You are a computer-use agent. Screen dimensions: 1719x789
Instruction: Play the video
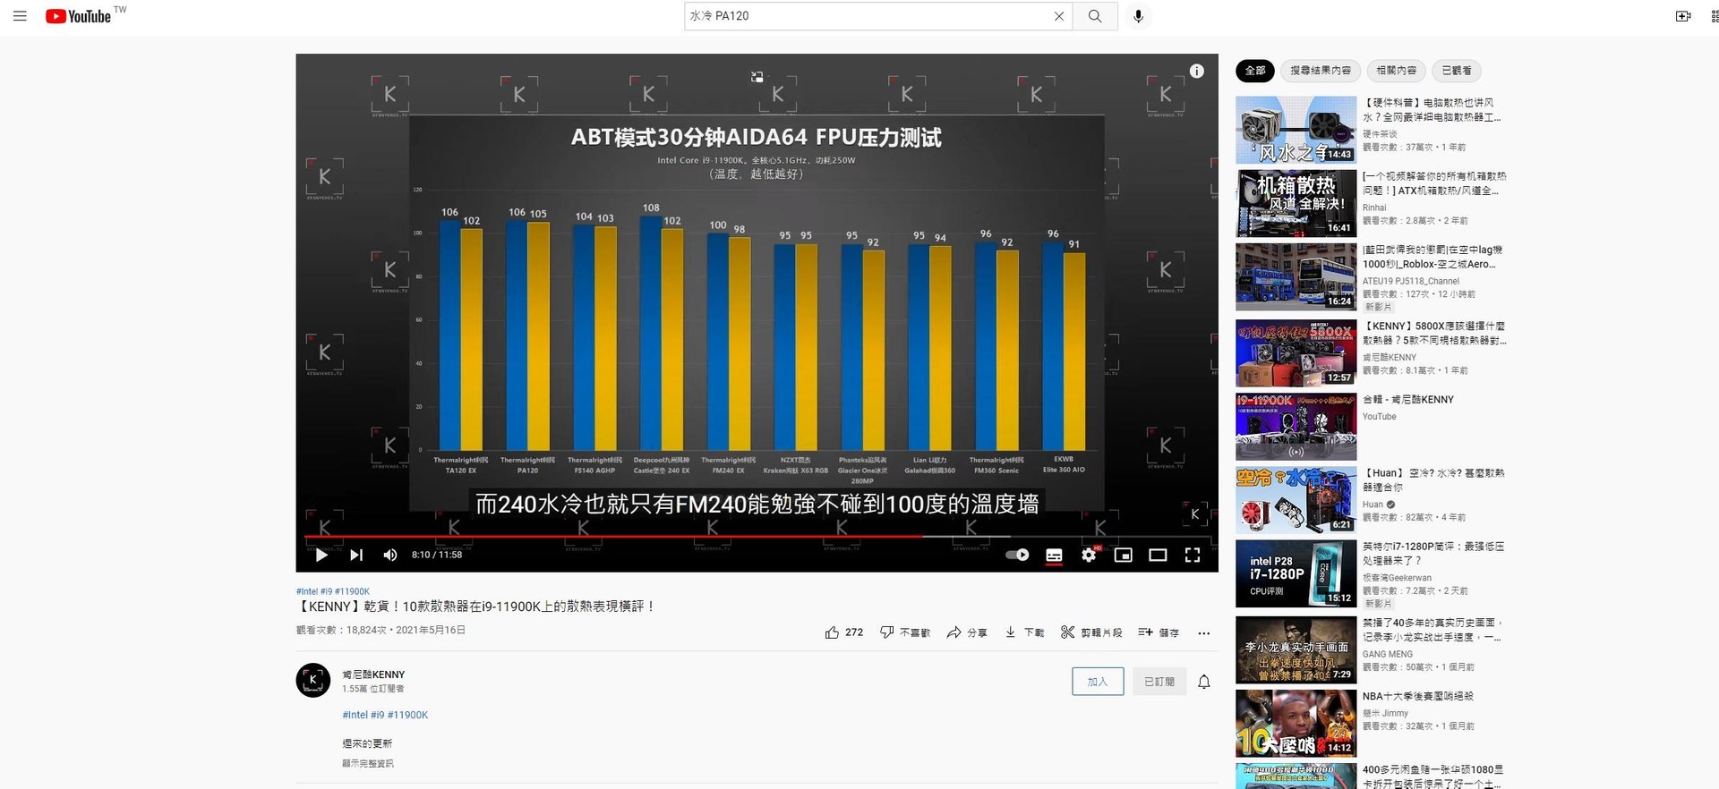[x=321, y=555]
